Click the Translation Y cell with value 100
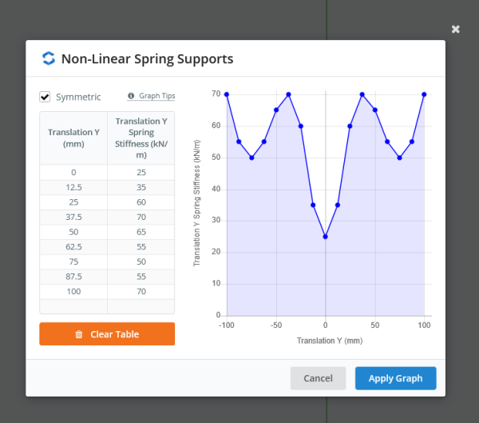 73,292
